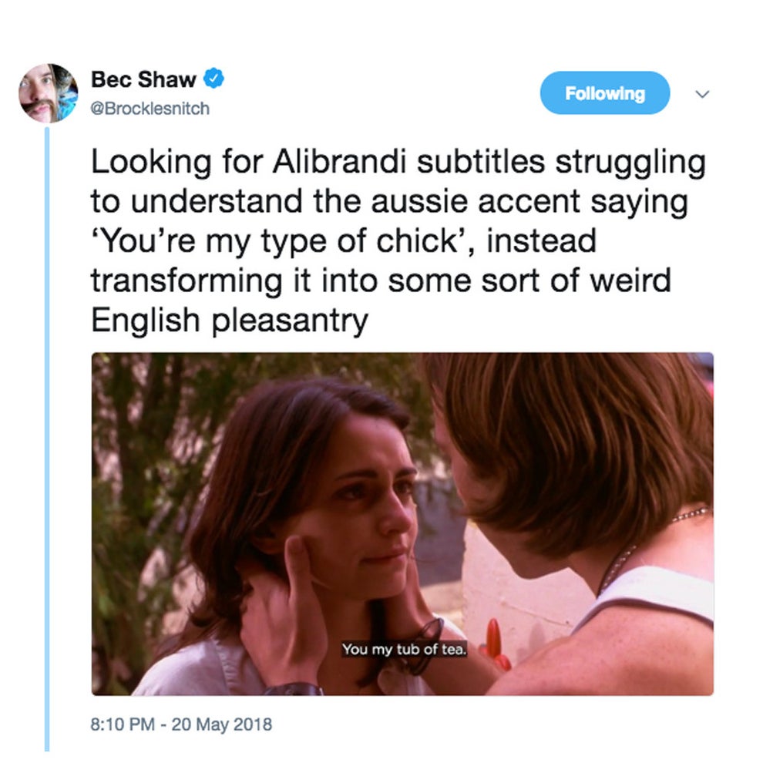Visit the @Brocklesnitch handle link

[x=150, y=109]
